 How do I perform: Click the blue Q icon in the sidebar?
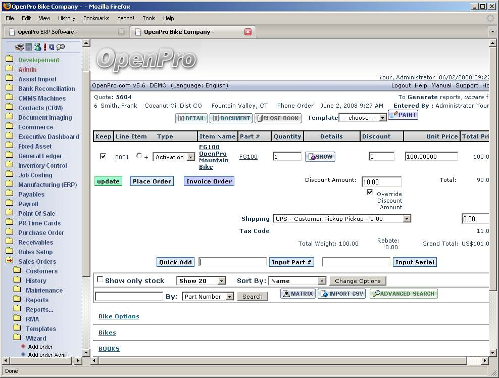[x=52, y=47]
